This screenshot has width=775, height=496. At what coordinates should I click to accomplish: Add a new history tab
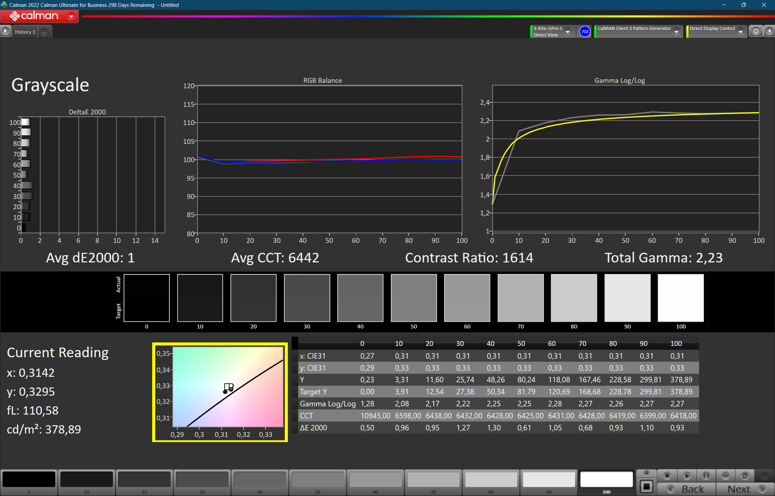coord(44,32)
